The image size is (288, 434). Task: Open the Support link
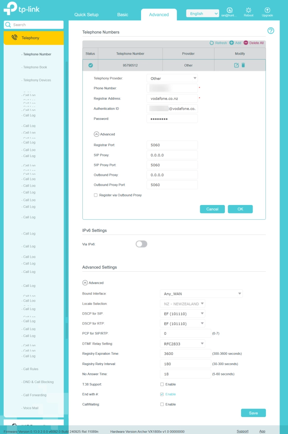click(243, 431)
